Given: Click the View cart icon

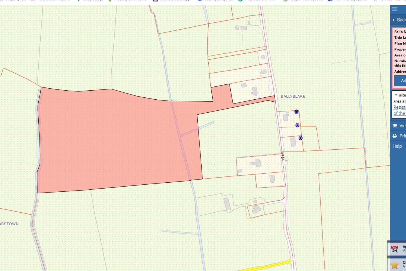Looking at the screenshot, I should coord(394,126).
